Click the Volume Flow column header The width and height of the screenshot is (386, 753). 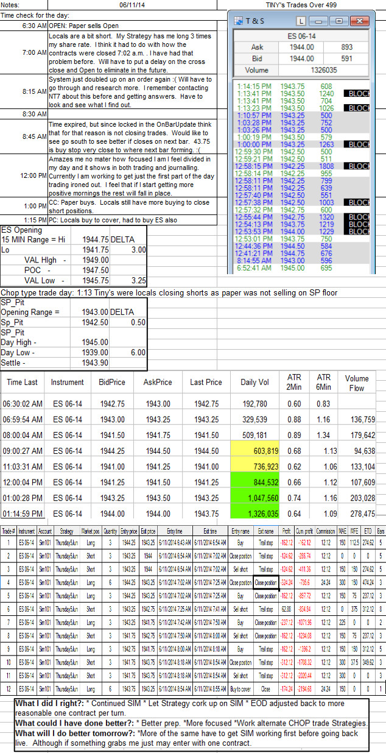click(x=356, y=382)
